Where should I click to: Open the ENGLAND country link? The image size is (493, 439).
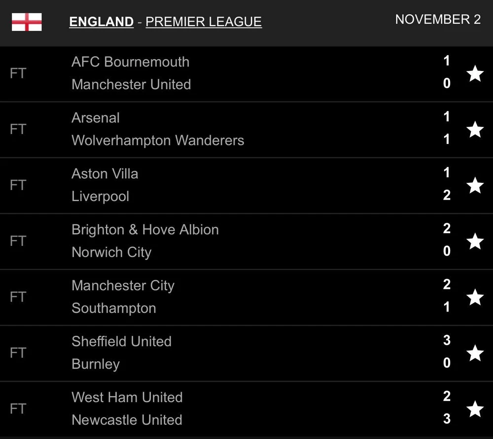[102, 22]
